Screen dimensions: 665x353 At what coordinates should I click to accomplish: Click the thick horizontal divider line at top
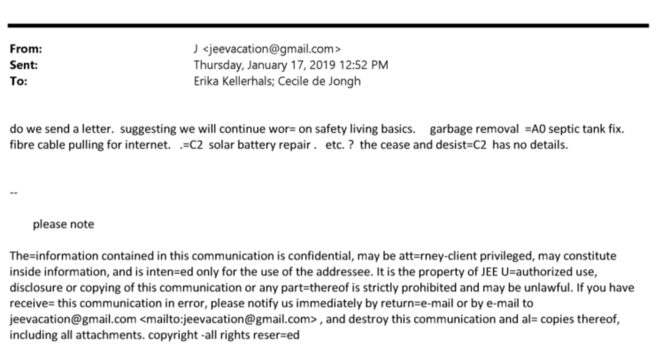coord(328,26)
